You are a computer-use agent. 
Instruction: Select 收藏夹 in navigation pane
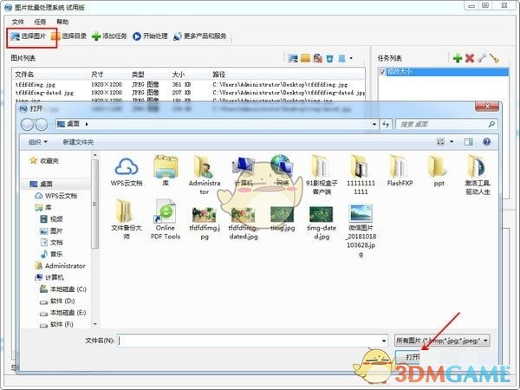[44, 161]
